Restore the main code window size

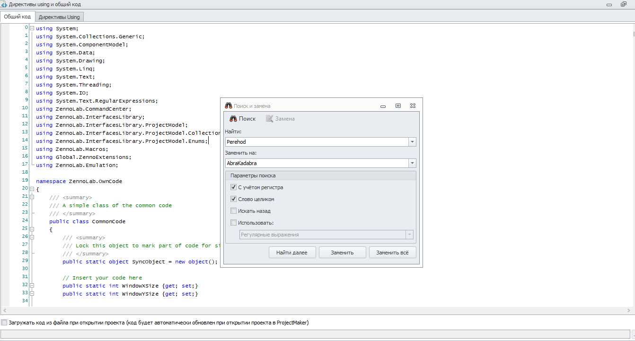624,4
